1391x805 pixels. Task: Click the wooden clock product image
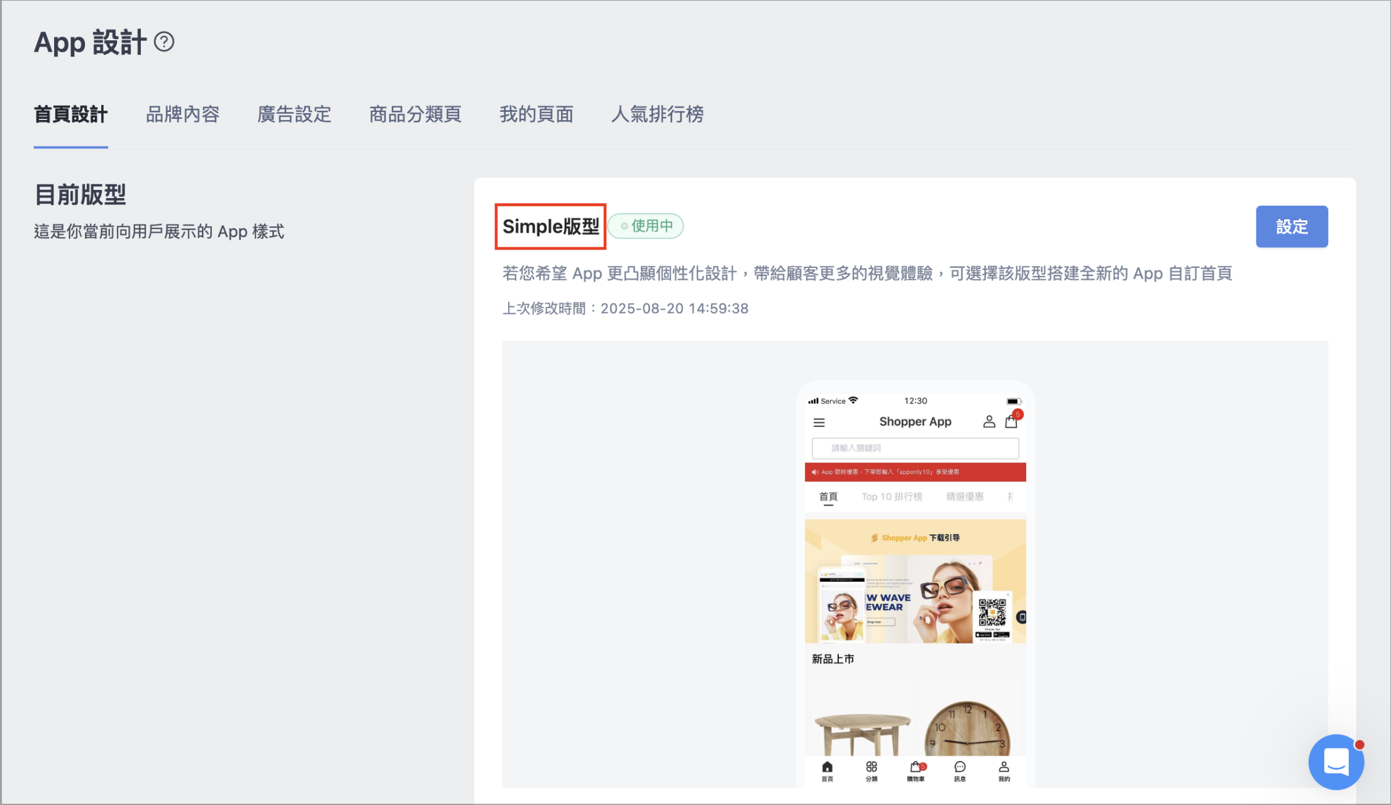click(967, 730)
